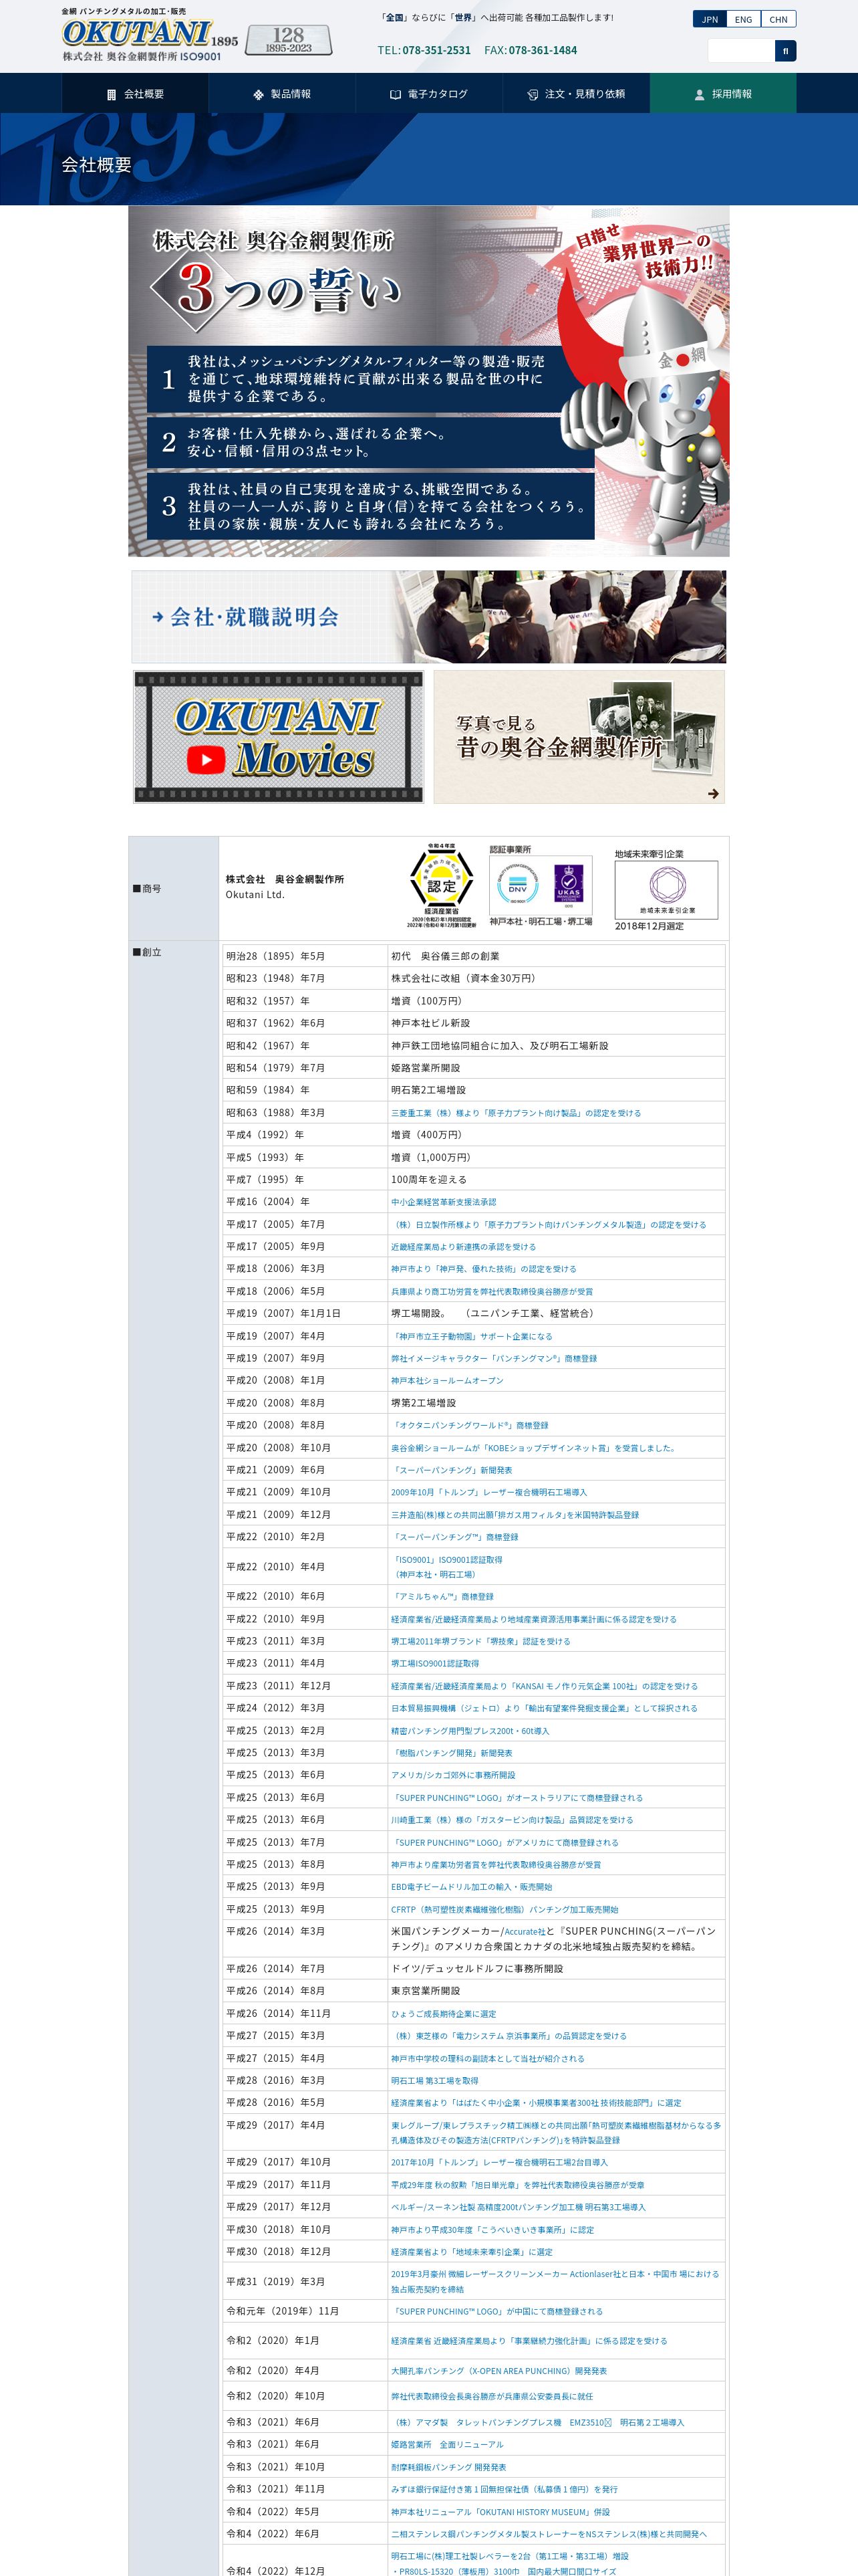
Task: Click the 128 (1895-2023) anniversary plate
Action: click(289, 41)
